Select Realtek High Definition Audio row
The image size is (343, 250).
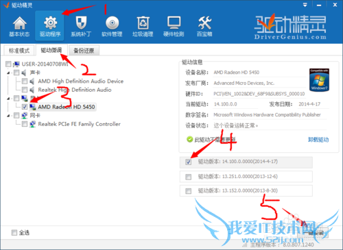75,90
